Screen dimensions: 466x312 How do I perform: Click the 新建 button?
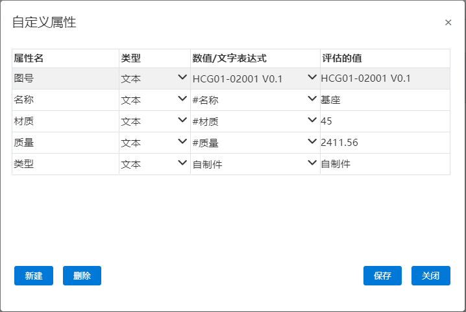34,276
